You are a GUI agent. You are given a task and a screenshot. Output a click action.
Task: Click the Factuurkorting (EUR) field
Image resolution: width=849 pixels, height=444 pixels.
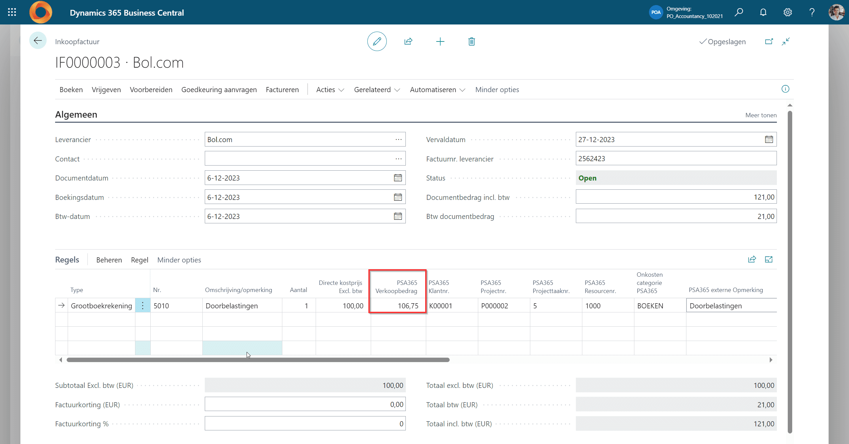coord(305,405)
